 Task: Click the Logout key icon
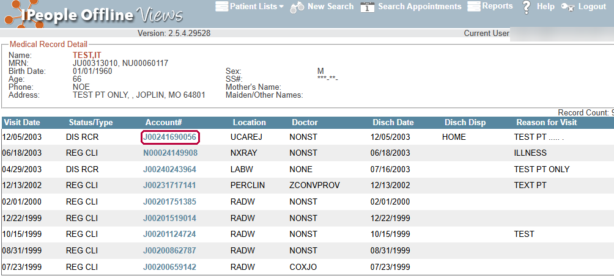click(568, 7)
